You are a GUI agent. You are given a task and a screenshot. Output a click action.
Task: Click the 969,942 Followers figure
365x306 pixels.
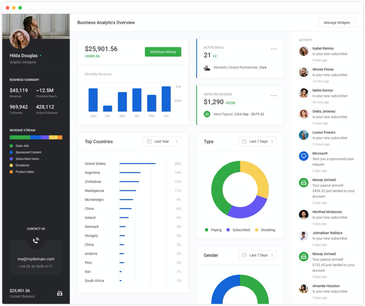click(19, 107)
